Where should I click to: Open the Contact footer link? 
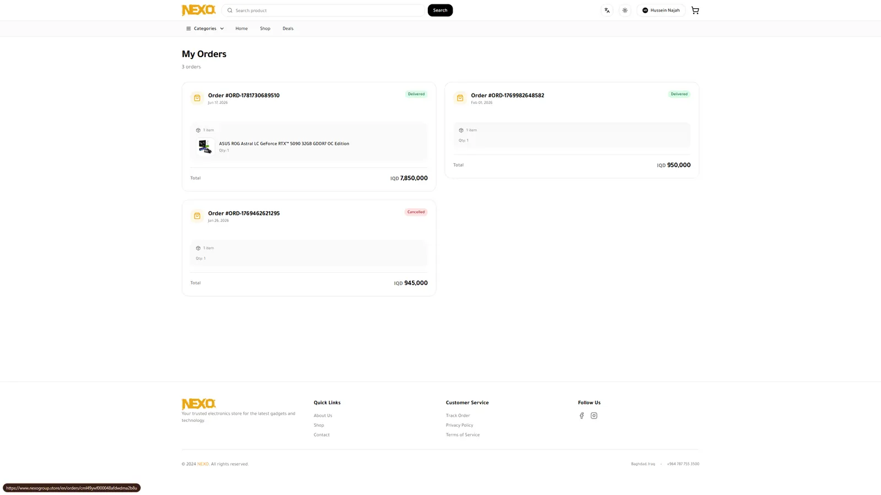322,435
